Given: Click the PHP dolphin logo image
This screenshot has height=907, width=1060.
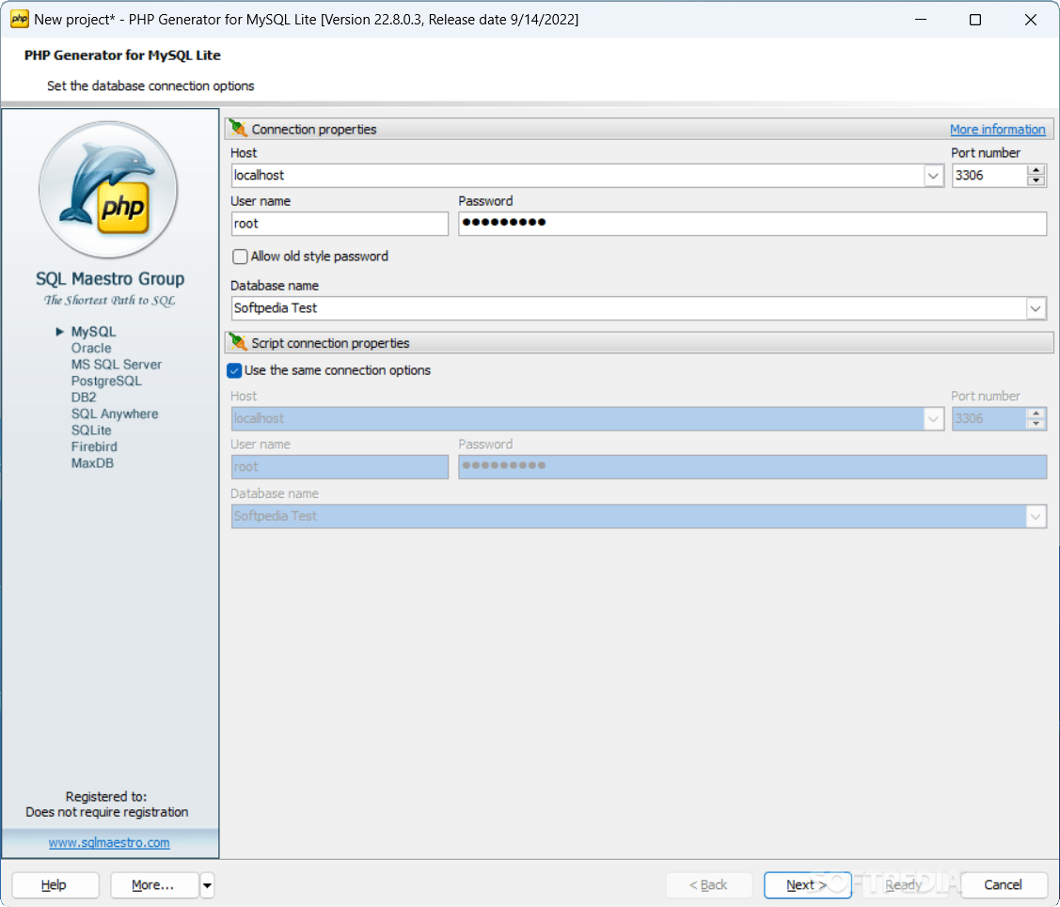Looking at the screenshot, I should [x=109, y=190].
